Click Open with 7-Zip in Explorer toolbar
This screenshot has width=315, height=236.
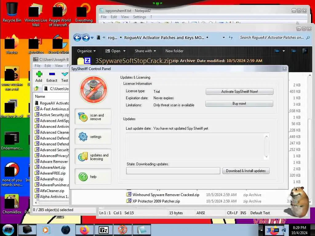click(x=113, y=51)
